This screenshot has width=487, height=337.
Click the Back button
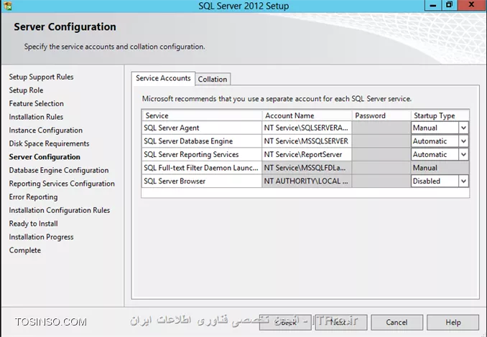coord(285,323)
